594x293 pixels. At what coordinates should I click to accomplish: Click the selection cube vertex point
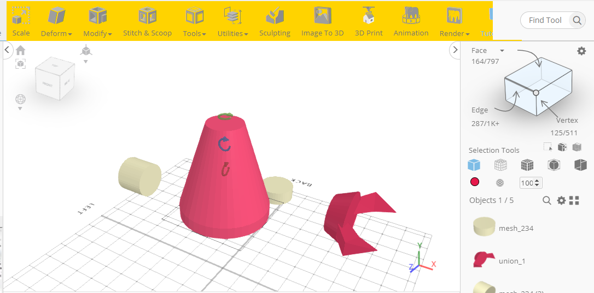[535, 93]
